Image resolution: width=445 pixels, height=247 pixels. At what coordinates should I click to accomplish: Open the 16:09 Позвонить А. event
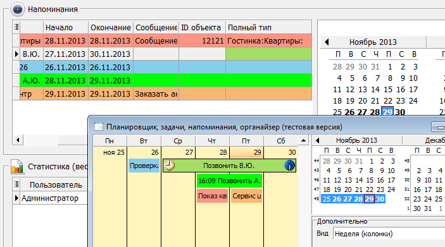click(229, 181)
